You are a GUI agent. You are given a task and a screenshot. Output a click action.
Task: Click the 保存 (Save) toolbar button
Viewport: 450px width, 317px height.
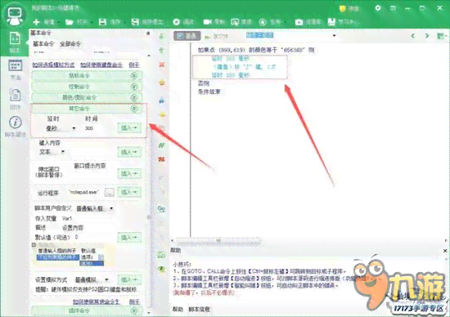tap(110, 22)
